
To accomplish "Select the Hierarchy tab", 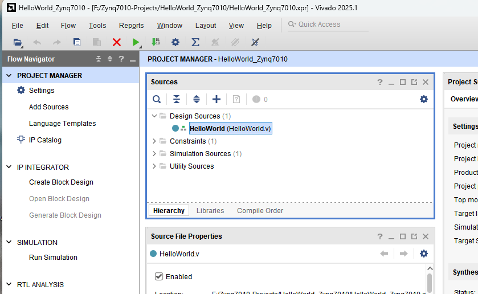I will click(x=169, y=210).
